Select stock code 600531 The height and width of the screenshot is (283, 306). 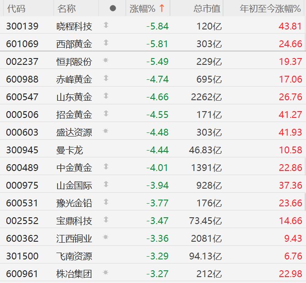pos(22,203)
